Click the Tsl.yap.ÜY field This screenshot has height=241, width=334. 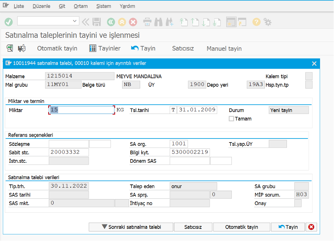click(278, 144)
